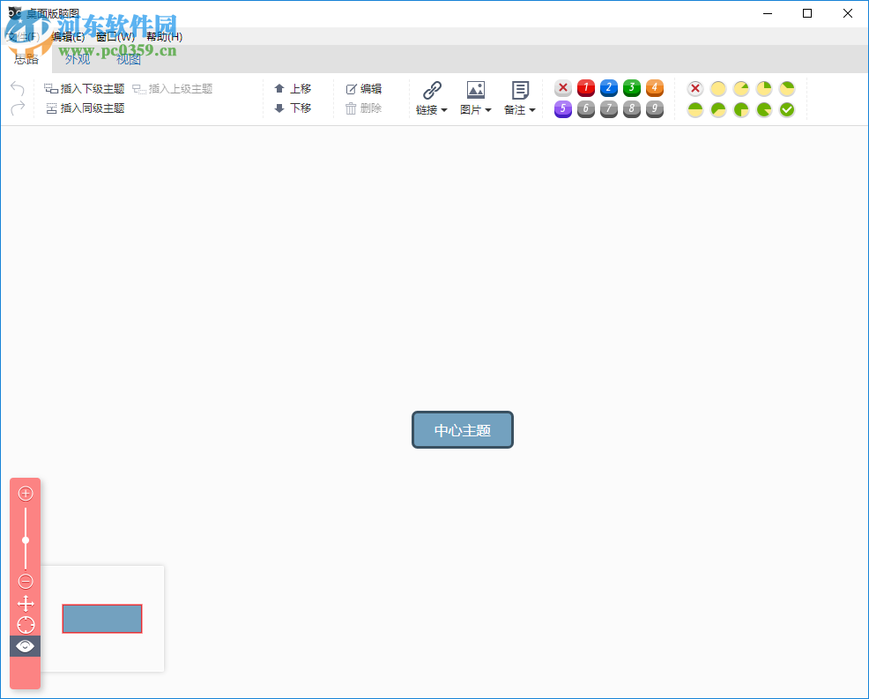
Task: Set progress to empty yellow circle
Action: click(x=718, y=89)
